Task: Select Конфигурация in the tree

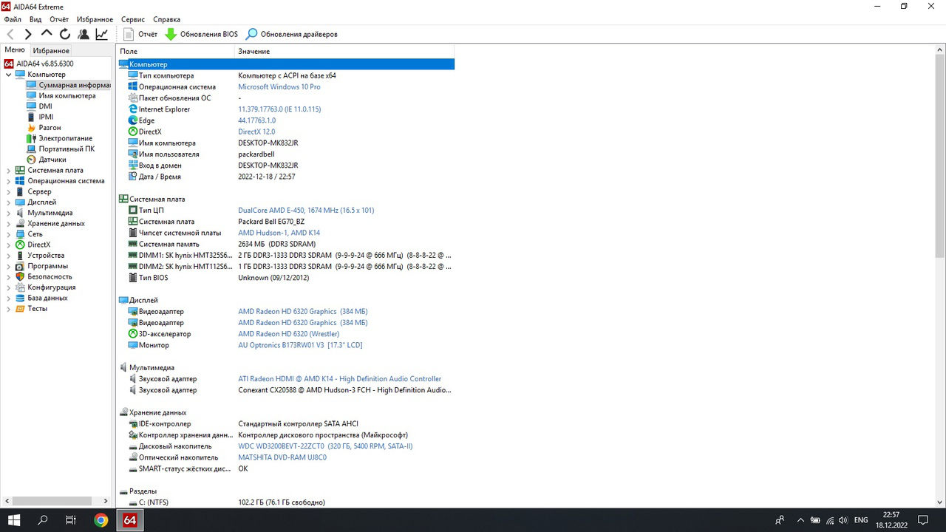Action: click(51, 287)
